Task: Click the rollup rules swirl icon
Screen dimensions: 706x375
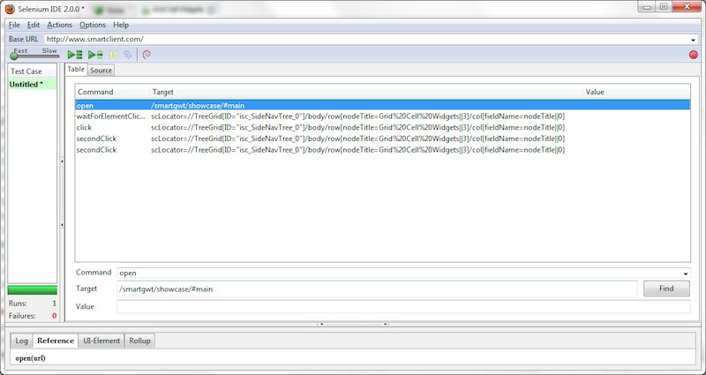Action: click(x=146, y=55)
